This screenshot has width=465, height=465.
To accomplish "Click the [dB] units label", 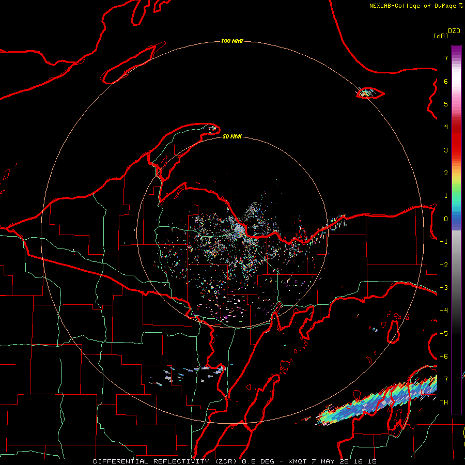I will point(441,36).
